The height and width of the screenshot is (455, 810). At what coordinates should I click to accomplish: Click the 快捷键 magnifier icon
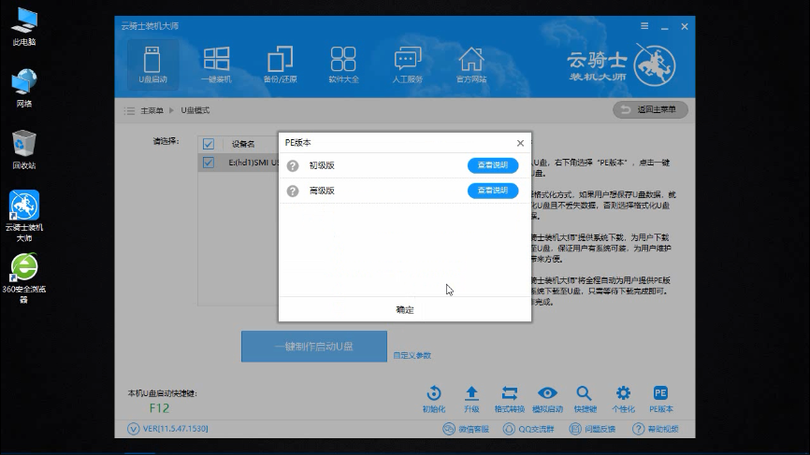point(585,399)
